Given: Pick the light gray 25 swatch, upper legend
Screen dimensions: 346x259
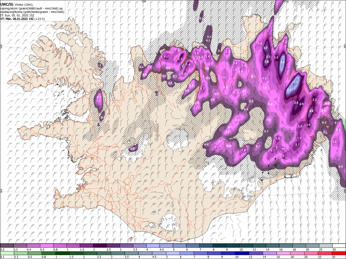Looking at the screenshot, I should click(326, 246).
